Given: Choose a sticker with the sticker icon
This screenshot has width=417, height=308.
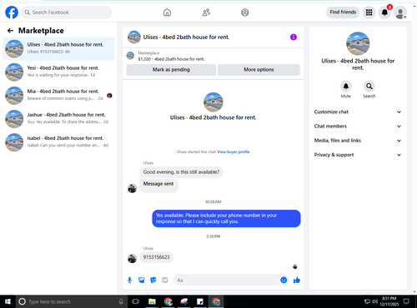Looking at the screenshot, I should pos(153,281).
